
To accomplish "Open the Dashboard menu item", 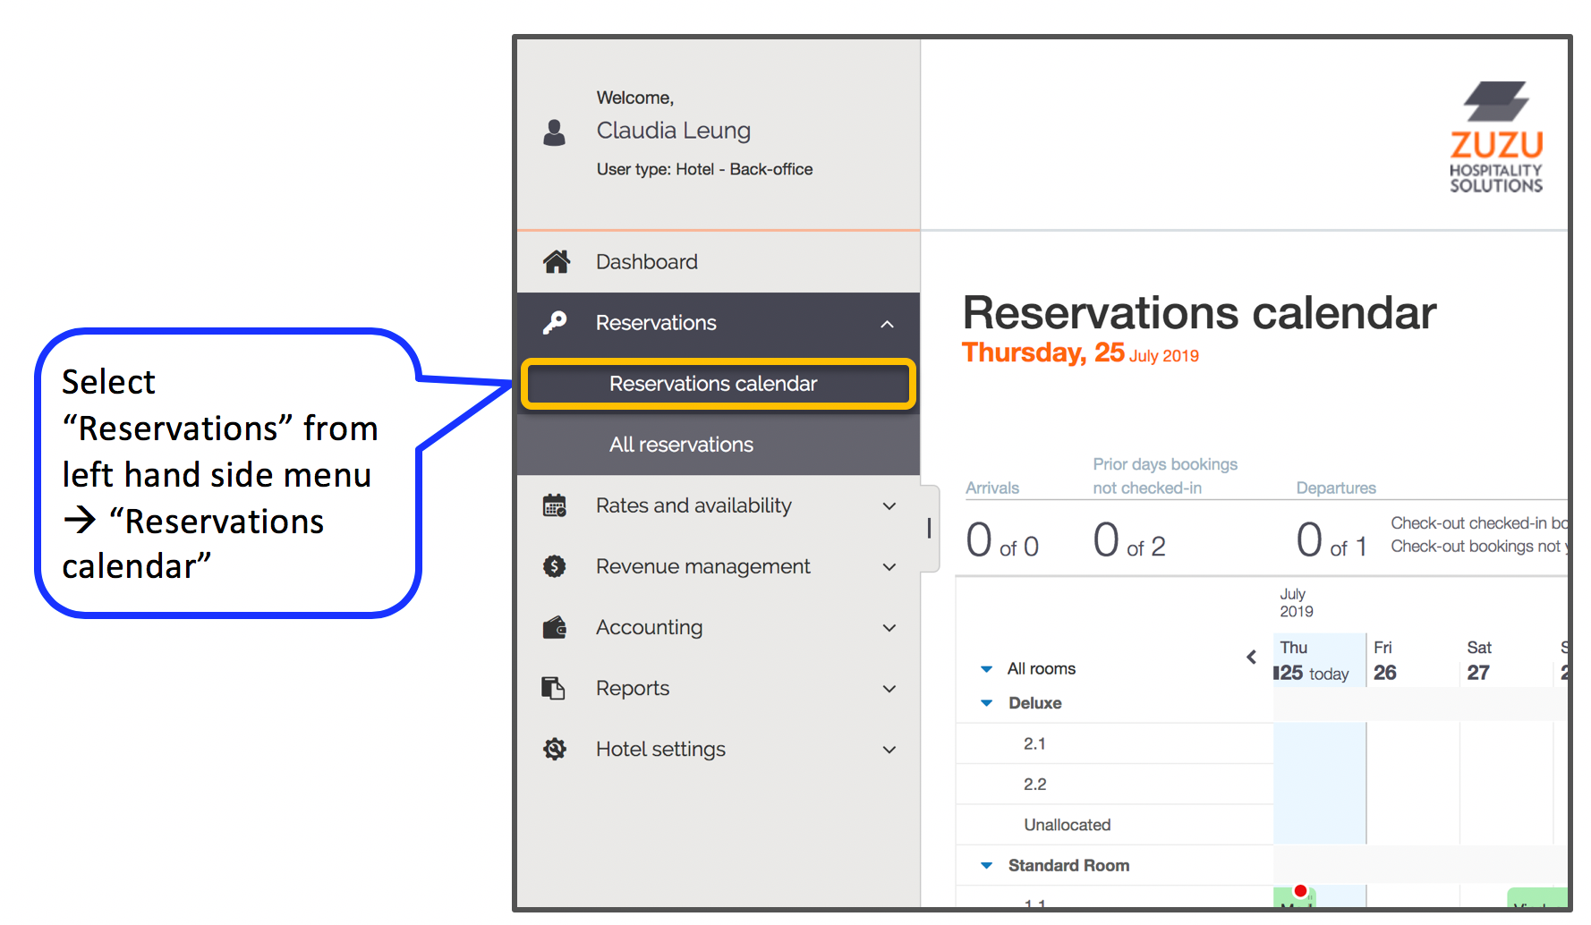I will 719,261.
